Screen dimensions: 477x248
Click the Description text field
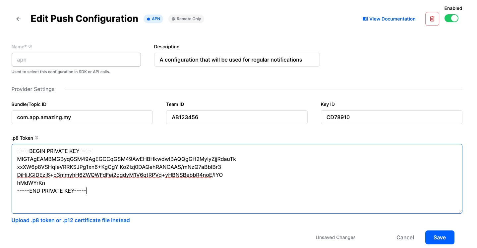236,60
